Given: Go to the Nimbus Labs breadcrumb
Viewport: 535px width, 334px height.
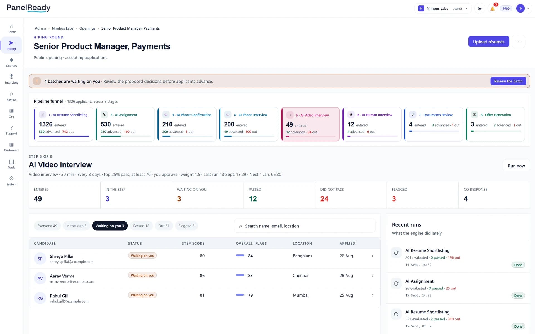Looking at the screenshot, I should click(63, 28).
